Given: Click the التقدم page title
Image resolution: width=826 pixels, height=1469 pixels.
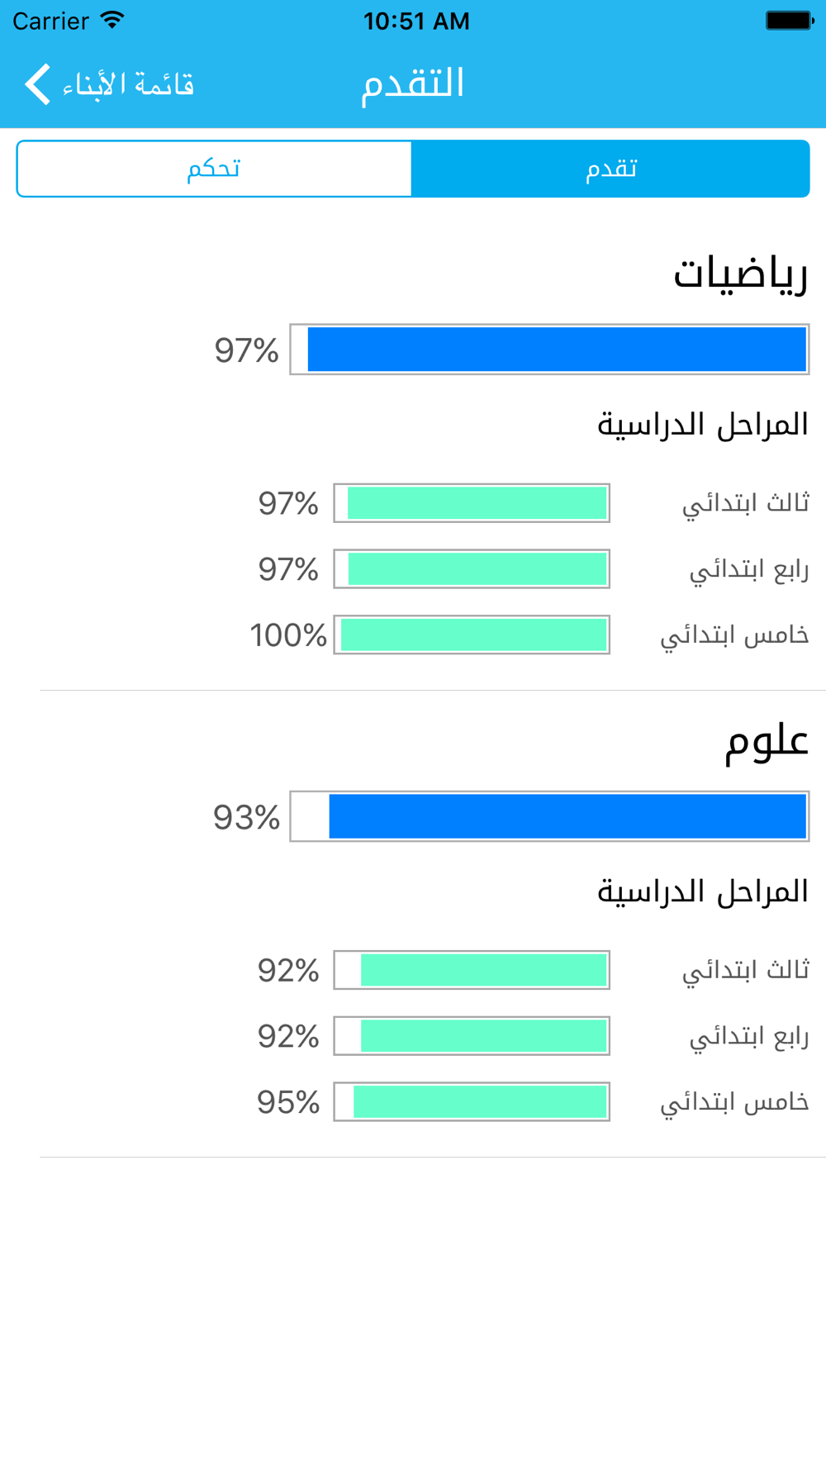Looking at the screenshot, I should (x=413, y=84).
